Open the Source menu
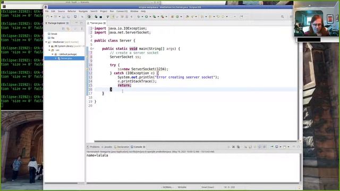The height and width of the screenshot is (191, 340). click(x=61, y=11)
